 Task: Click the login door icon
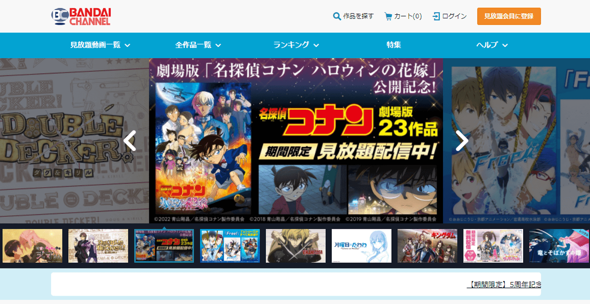click(436, 16)
